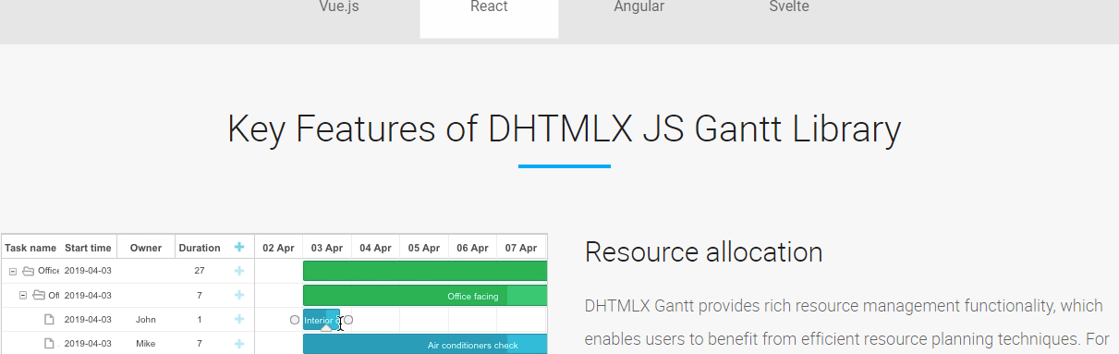Click the file icon in John's task row

coord(49,320)
